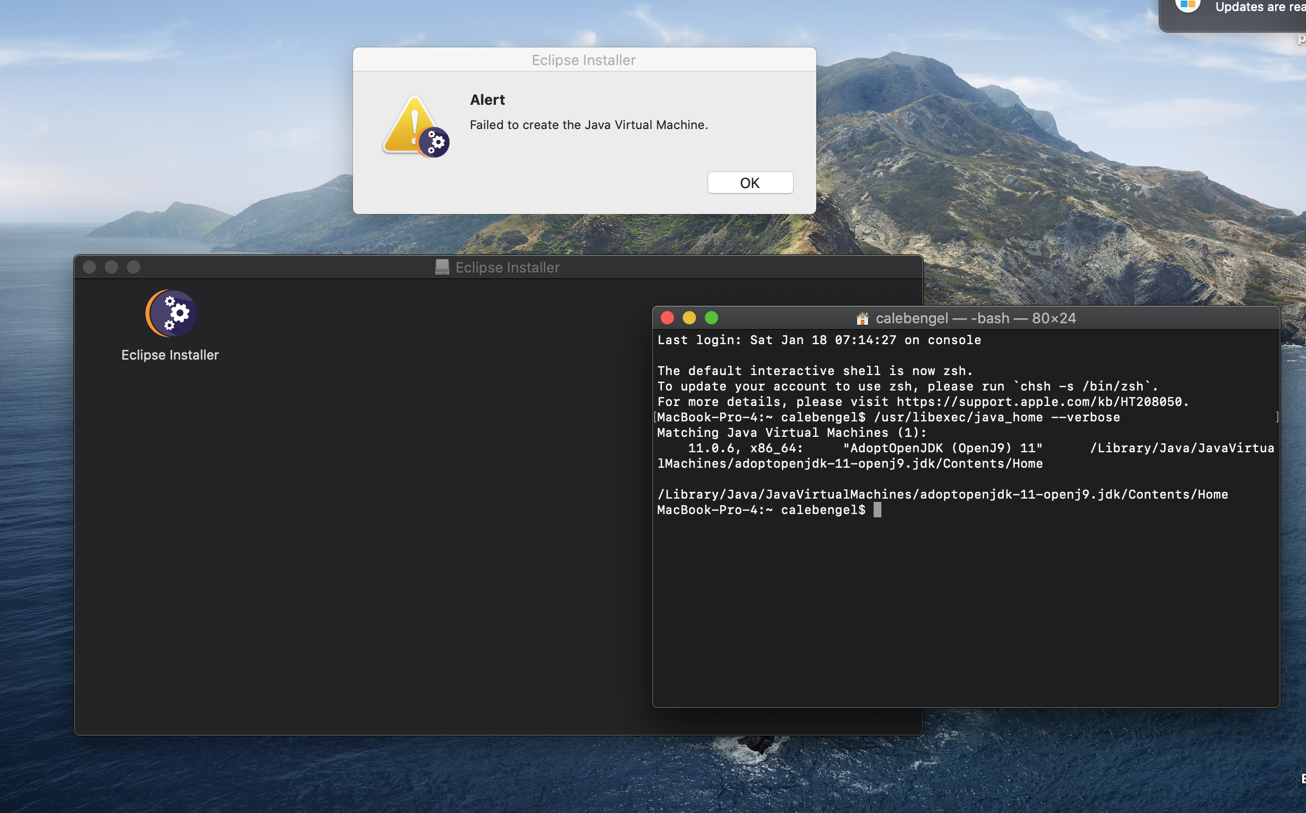Minimize Terminal using the yellow button
1306x813 pixels.
(689, 318)
